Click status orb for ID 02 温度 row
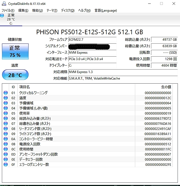 click(x=6, y=98)
